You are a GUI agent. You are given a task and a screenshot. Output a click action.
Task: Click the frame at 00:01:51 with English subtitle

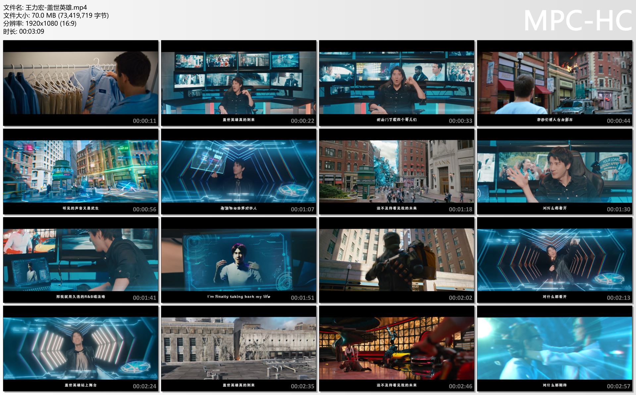[x=238, y=260]
